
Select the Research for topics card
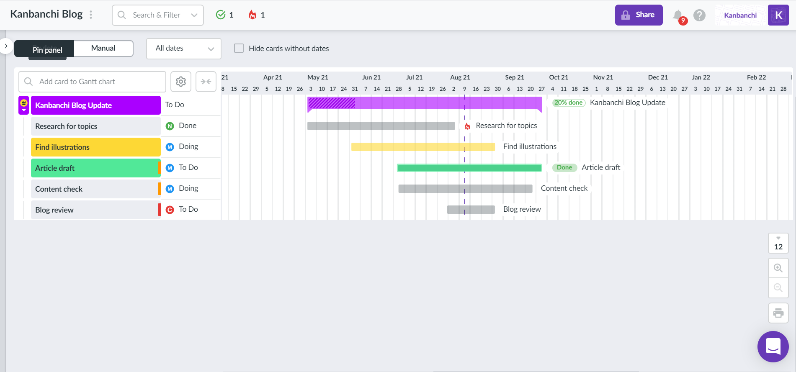point(96,126)
